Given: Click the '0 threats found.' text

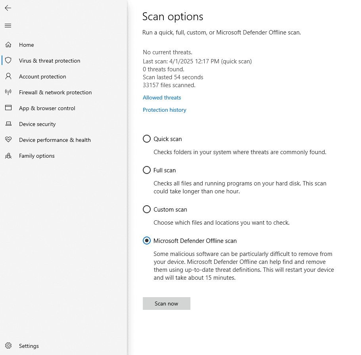Looking at the screenshot, I should tap(163, 69).
